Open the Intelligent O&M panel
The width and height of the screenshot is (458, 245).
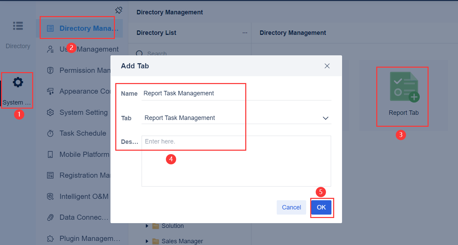click(x=81, y=196)
